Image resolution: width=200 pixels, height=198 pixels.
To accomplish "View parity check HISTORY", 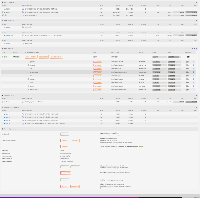I will (65, 147).
